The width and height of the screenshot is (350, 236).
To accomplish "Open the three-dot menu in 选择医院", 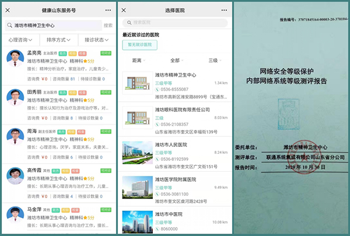I will 224,10.
